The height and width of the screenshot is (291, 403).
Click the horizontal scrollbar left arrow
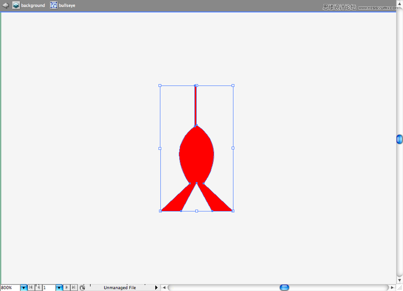(x=164, y=287)
